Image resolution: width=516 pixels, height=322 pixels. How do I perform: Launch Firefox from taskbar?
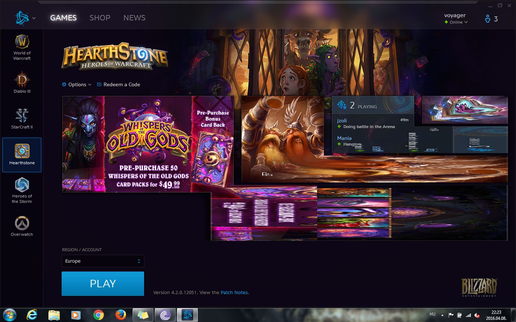coord(120,315)
